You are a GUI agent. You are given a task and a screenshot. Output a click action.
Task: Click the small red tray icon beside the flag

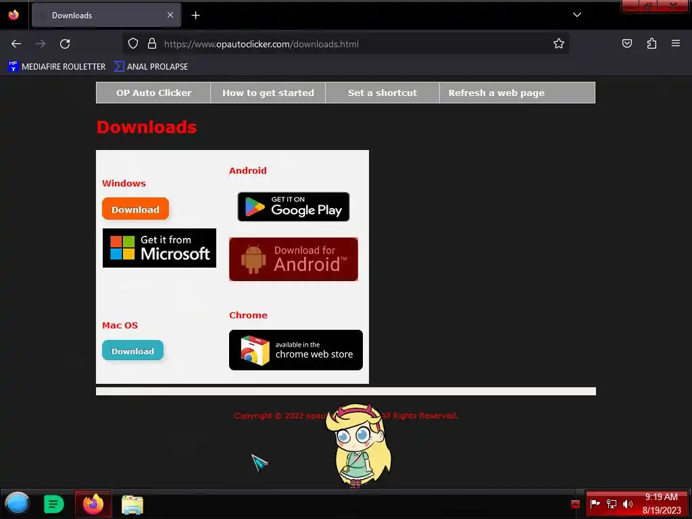[575, 504]
